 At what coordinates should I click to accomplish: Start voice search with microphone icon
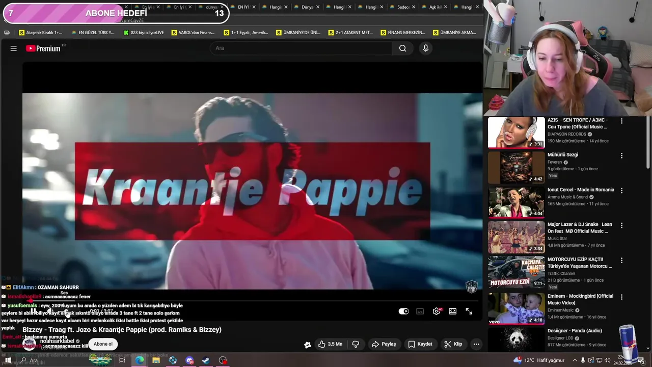click(x=426, y=48)
